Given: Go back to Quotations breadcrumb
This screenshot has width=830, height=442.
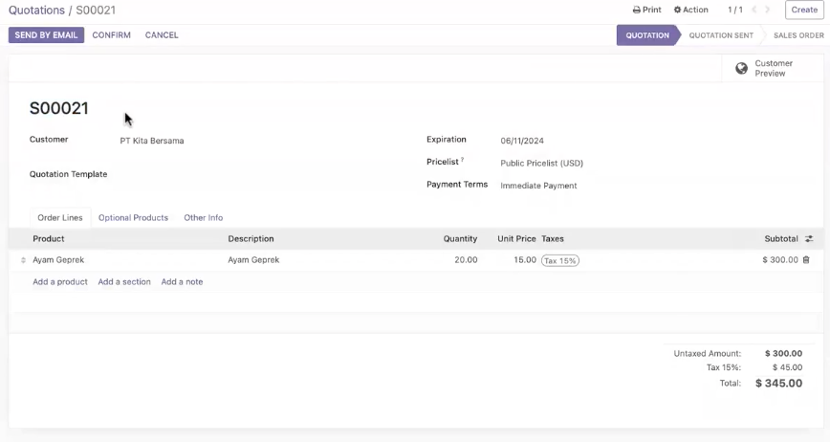Looking at the screenshot, I should (36, 11).
